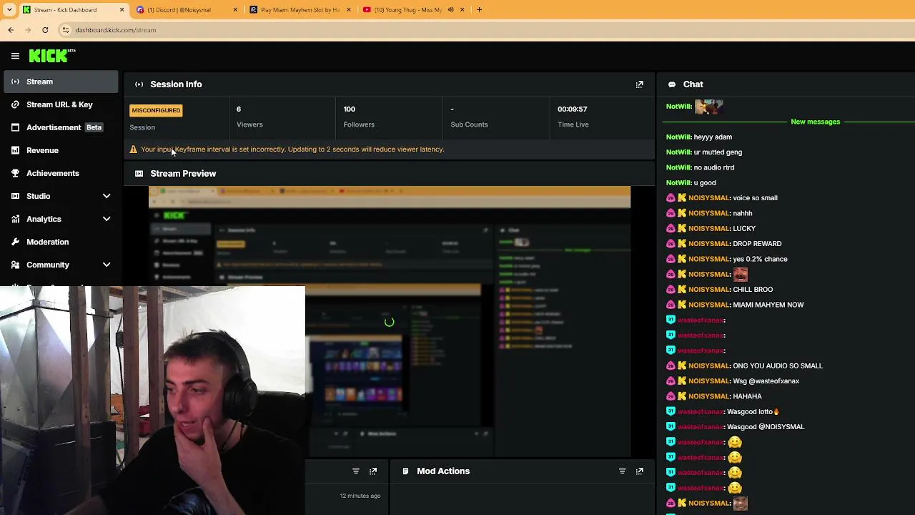The width and height of the screenshot is (915, 515).
Task: Click the '@wasteofxanax' mention in chat
Action: tap(774, 381)
